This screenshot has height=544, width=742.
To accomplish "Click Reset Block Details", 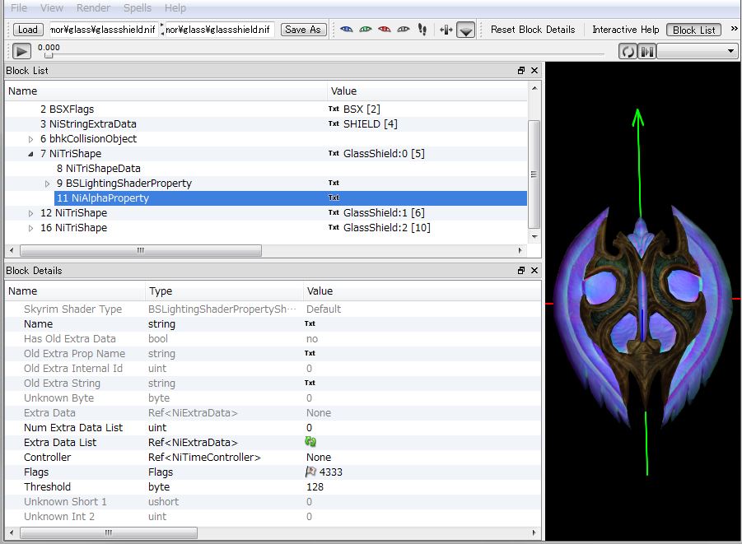I will [533, 30].
